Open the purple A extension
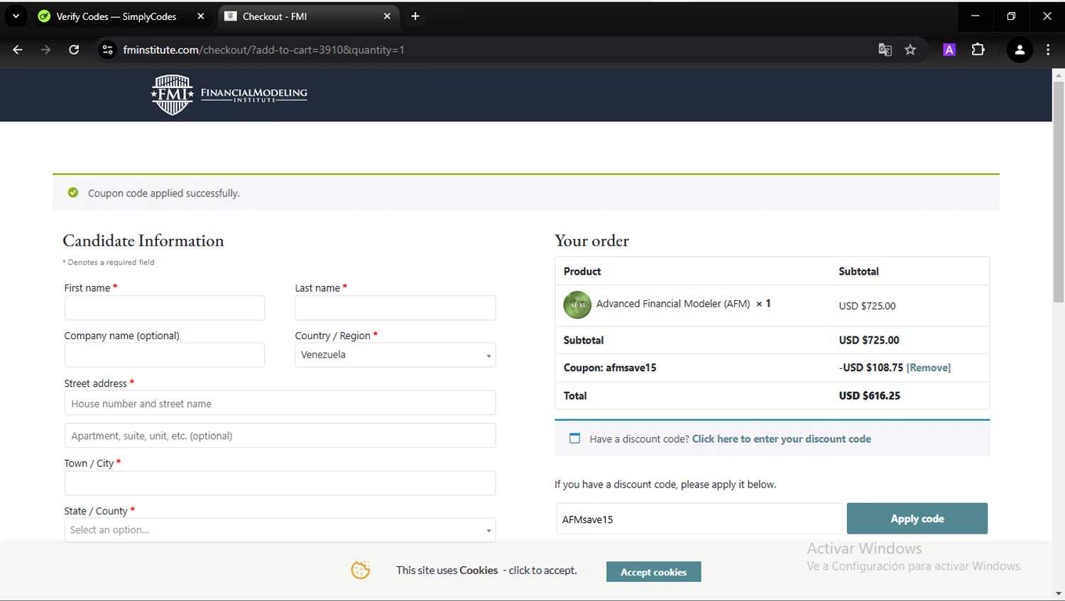 coord(949,50)
